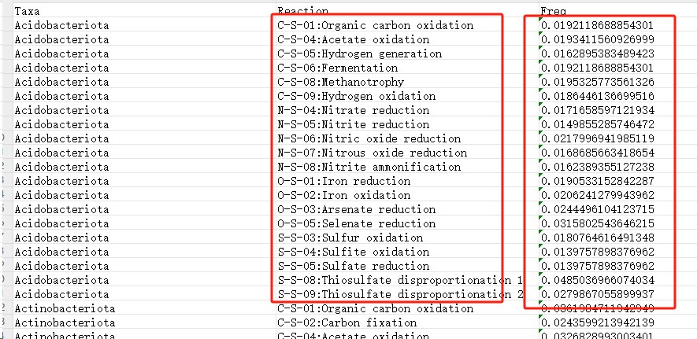The height and width of the screenshot is (339, 697).
Task: Click the S-S-03:Sulfur oxidation cell
Action: (x=350, y=238)
